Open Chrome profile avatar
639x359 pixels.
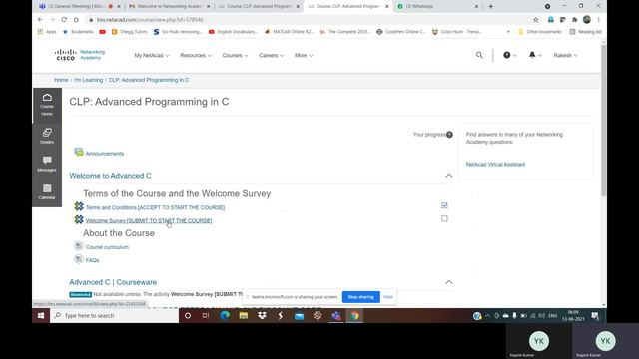pyautogui.click(x=587, y=20)
